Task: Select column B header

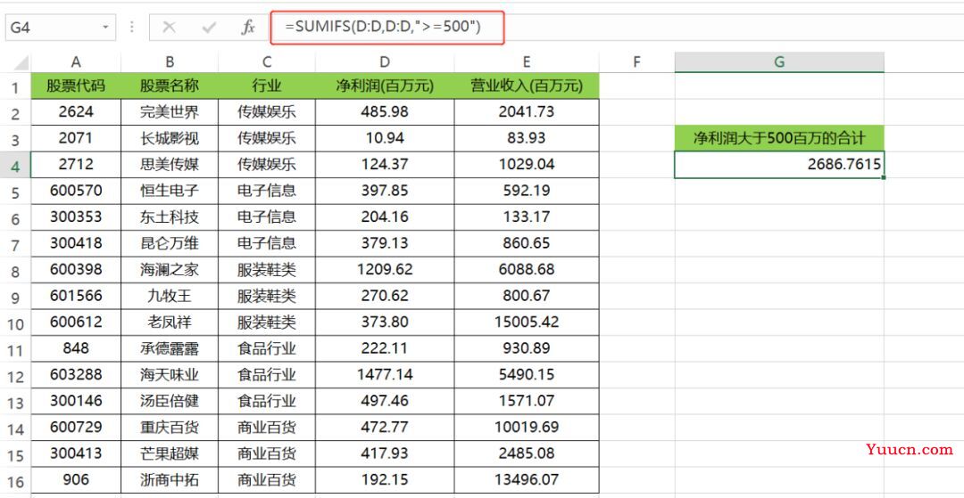Action: click(x=170, y=62)
